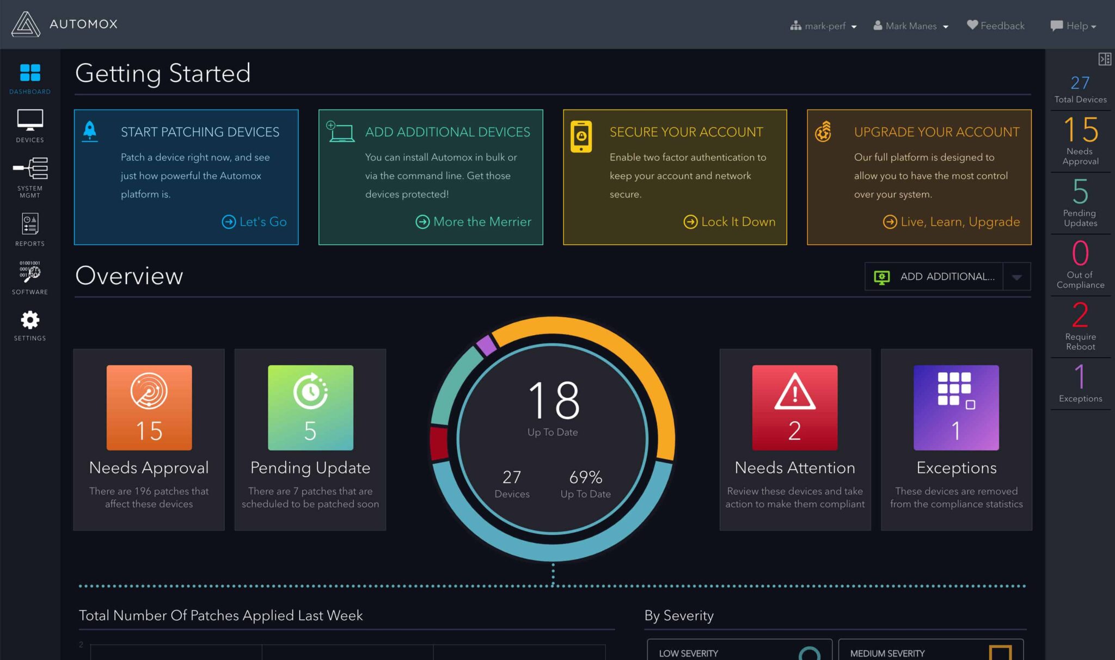Click Feedback in the top bar
1115x660 pixels.
coord(995,26)
